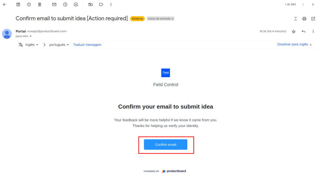Snooze this email with clock icon
This screenshot has width=319, height=184.
(x=65, y=4)
